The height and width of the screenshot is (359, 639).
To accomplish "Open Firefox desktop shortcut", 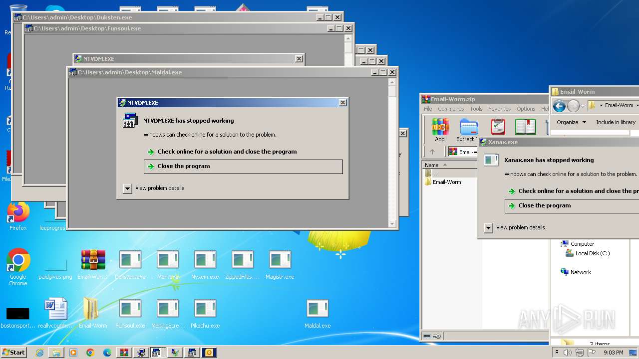I will [x=18, y=216].
